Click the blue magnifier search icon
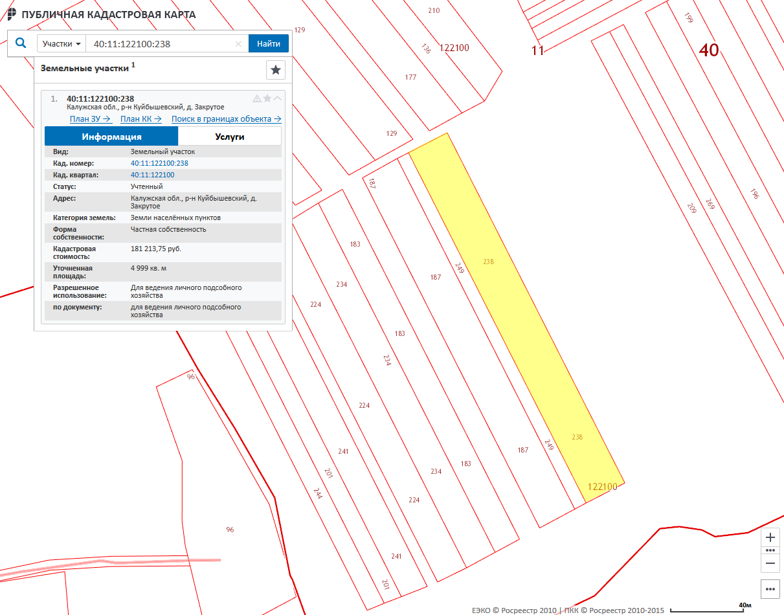The width and height of the screenshot is (784, 615). (21, 43)
